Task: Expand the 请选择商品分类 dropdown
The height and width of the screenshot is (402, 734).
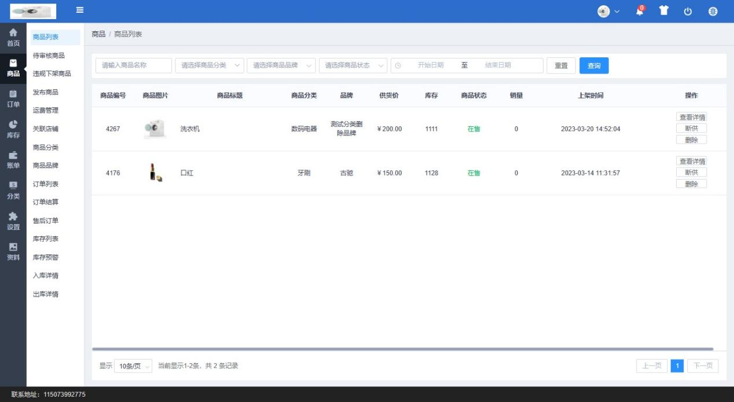Action: click(210, 65)
